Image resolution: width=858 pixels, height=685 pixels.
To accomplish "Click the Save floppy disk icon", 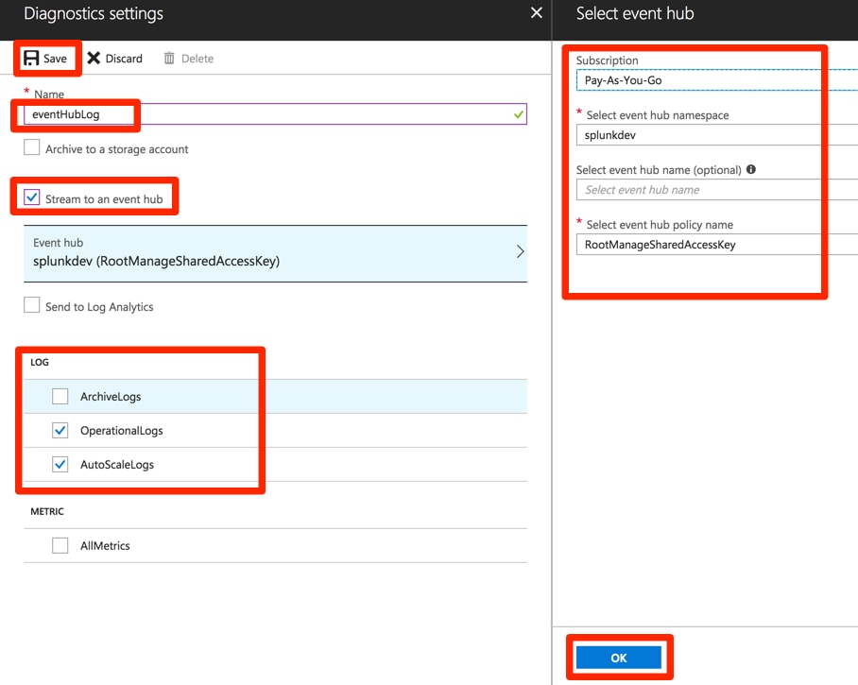I will (31, 58).
